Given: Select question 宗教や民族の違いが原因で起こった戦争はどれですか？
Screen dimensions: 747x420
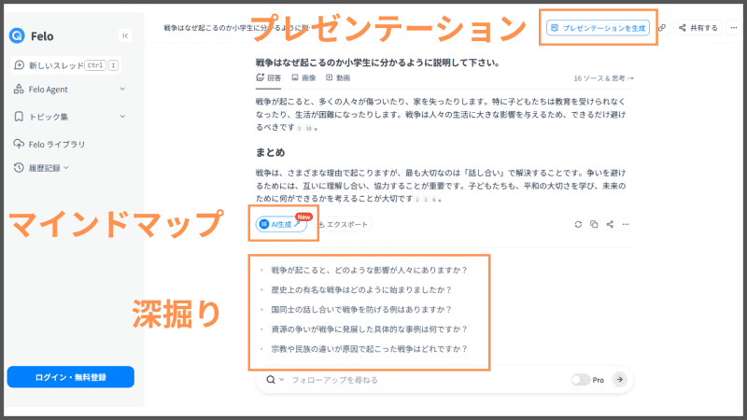Looking at the screenshot, I should (x=369, y=349).
